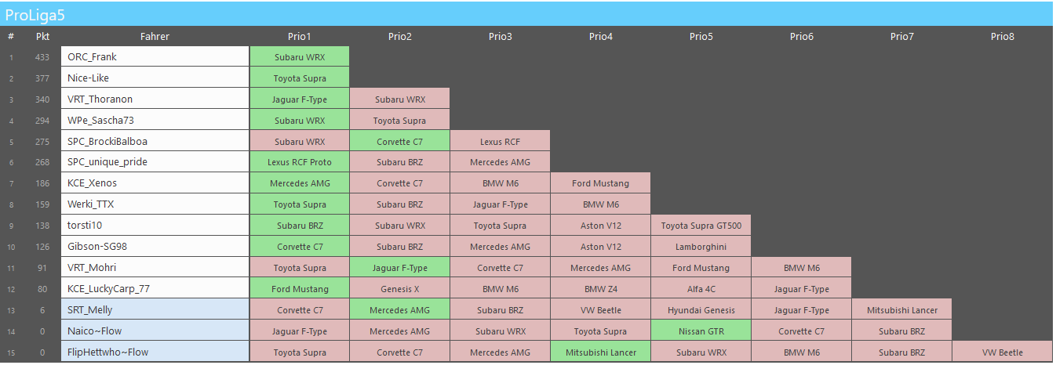Viewport: 1056px width, 365px height.
Task: Click the Pkt column header
Action: 42,36
